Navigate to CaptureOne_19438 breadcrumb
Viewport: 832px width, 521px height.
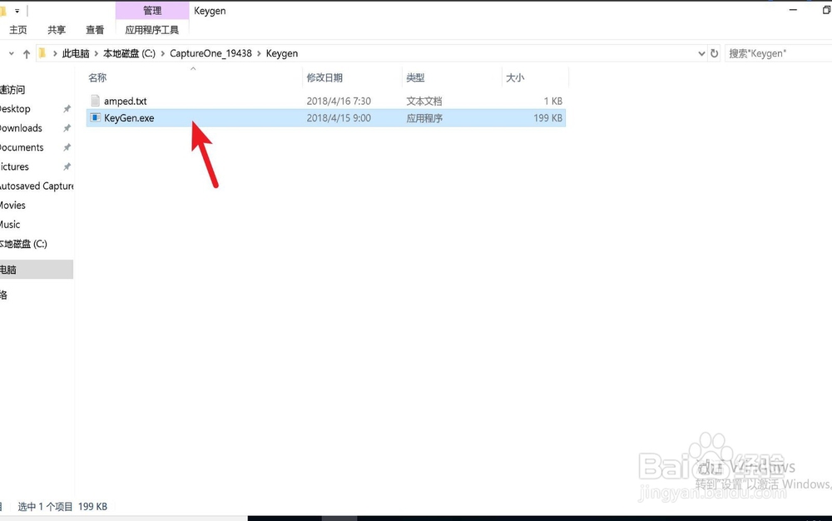[210, 53]
